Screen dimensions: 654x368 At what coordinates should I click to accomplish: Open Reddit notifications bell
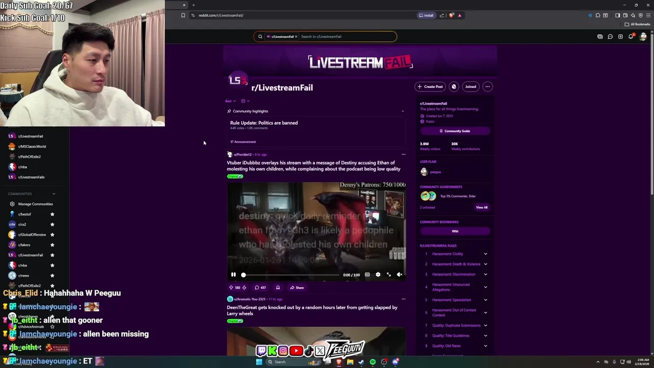coord(630,37)
